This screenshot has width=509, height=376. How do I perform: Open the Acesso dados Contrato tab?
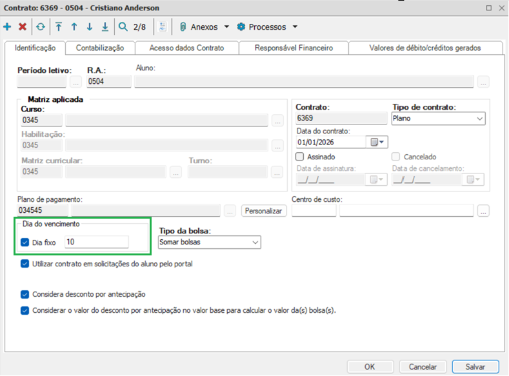186,48
